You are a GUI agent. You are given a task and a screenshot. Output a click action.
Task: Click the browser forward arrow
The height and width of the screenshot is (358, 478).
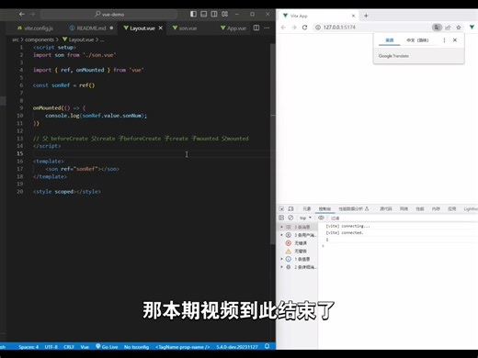[x=294, y=28]
